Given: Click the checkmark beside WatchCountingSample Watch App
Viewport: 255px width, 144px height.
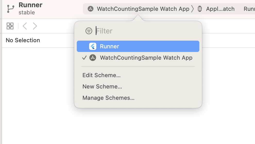Looking at the screenshot, I should coord(84,58).
